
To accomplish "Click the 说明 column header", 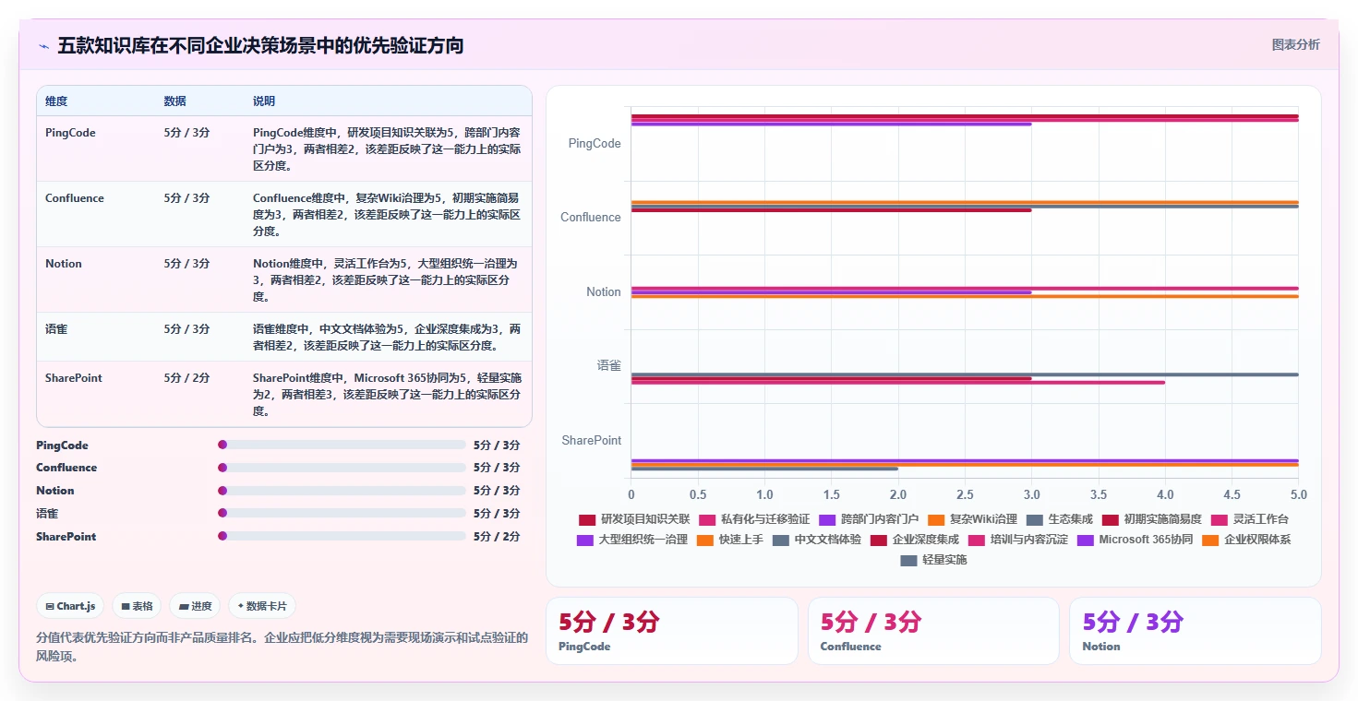I will tap(264, 101).
